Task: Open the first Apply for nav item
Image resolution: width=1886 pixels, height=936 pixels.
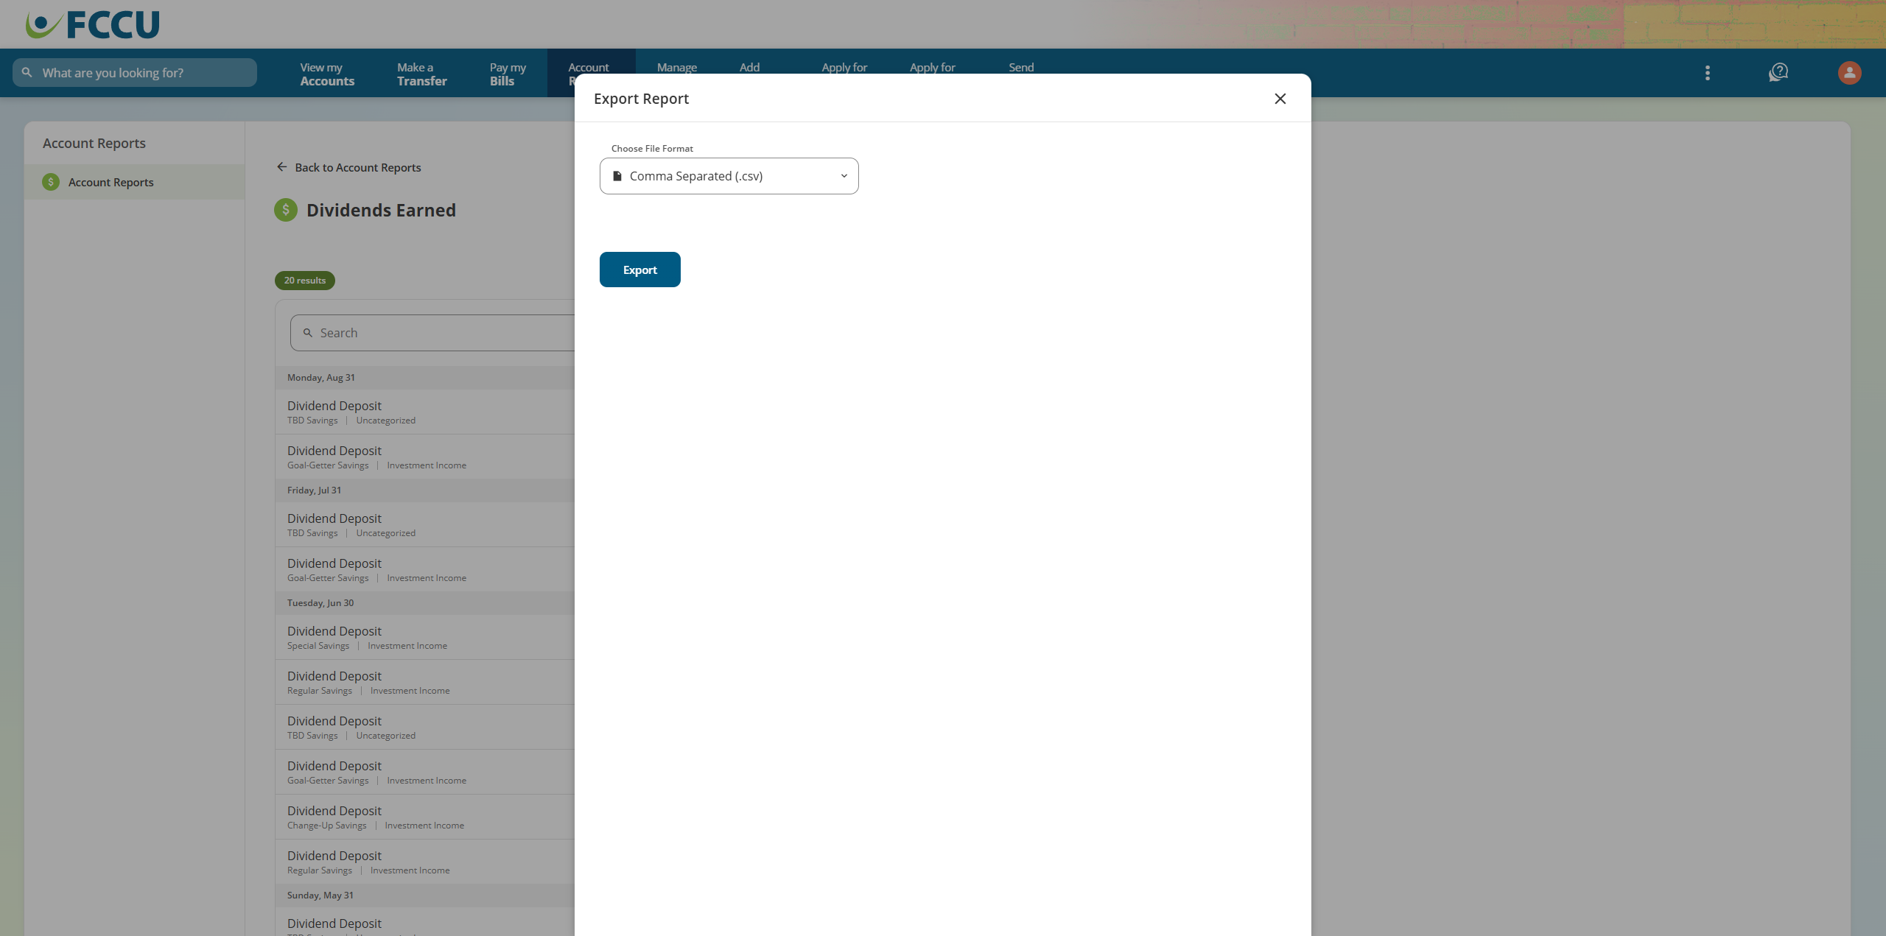Action: pos(844,67)
